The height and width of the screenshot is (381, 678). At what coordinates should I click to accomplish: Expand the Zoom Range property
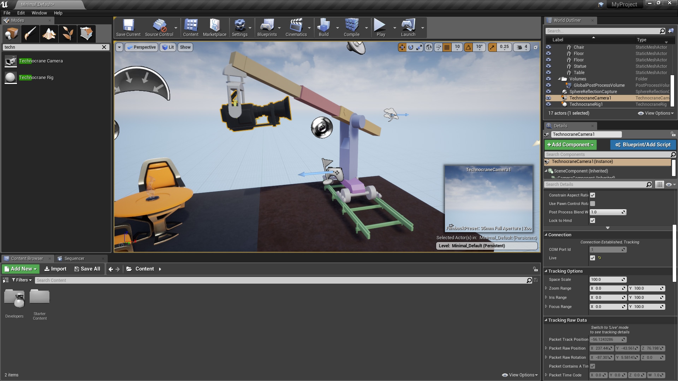[546, 288]
